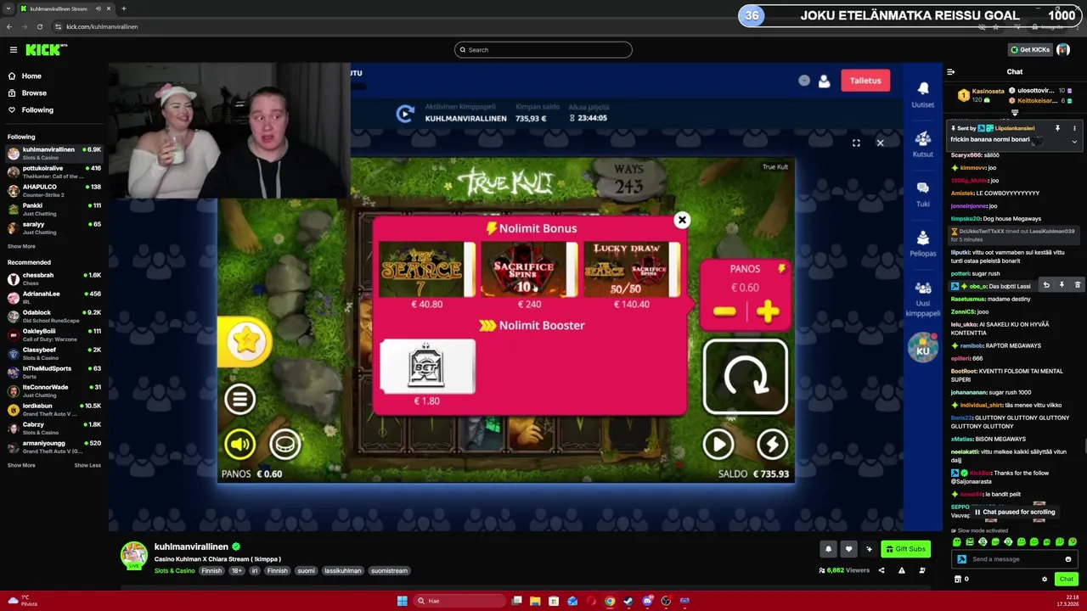Click the suomistream tag

389,571
